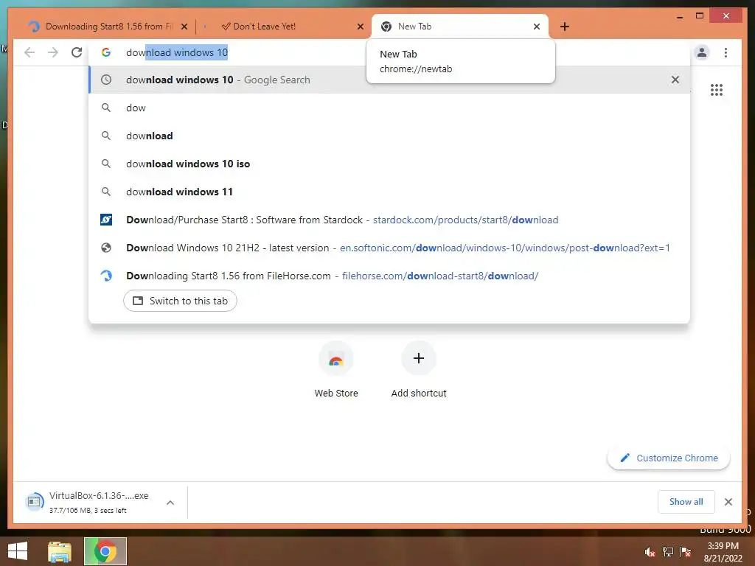The height and width of the screenshot is (566, 755).
Task: Pick the 'download windows 11' suggestion
Action: (389, 192)
